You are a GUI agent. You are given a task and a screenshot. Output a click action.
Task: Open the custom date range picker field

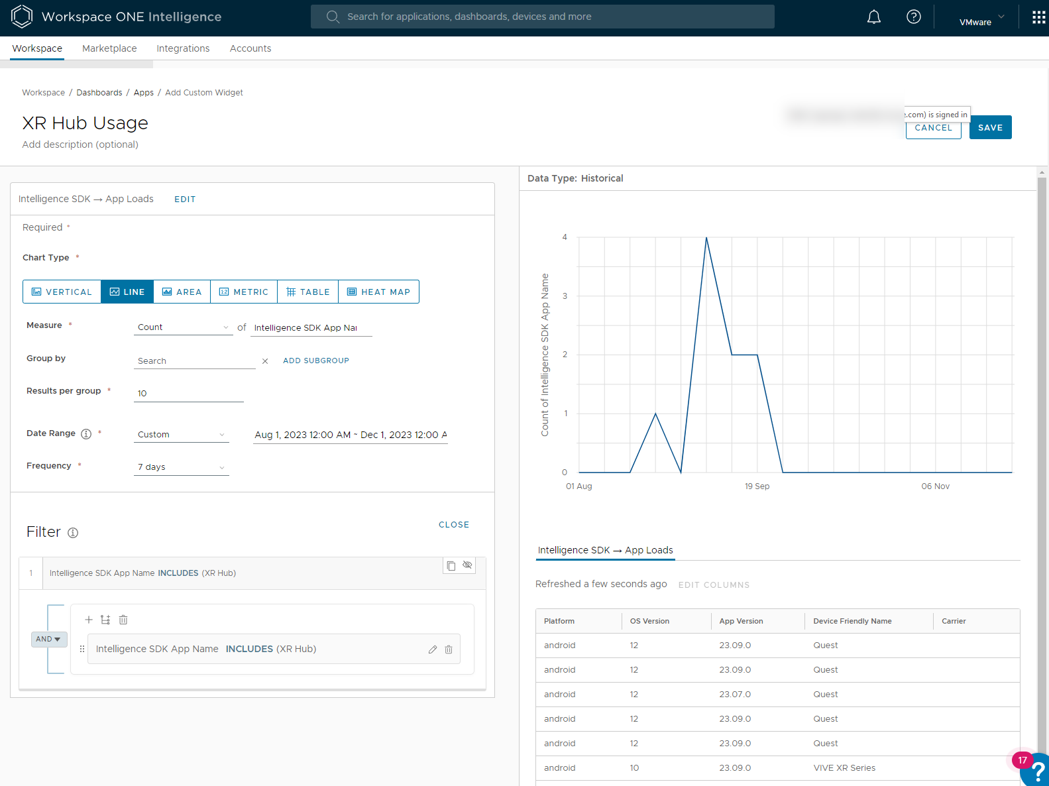point(351,435)
